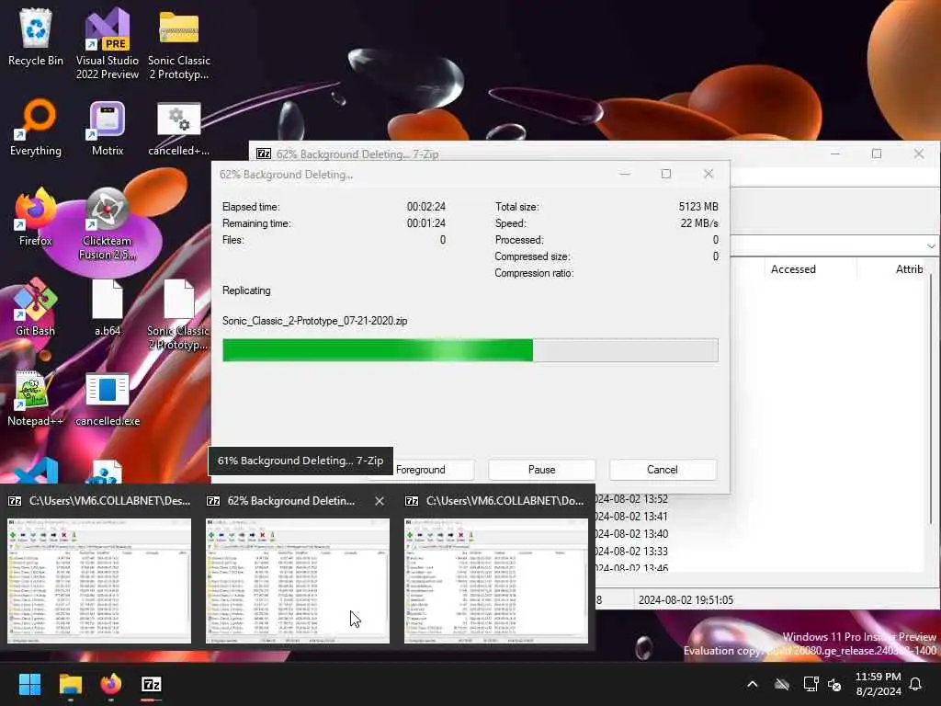The image size is (941, 706).
Task: Click the Replicating status label
Action: coord(246,290)
